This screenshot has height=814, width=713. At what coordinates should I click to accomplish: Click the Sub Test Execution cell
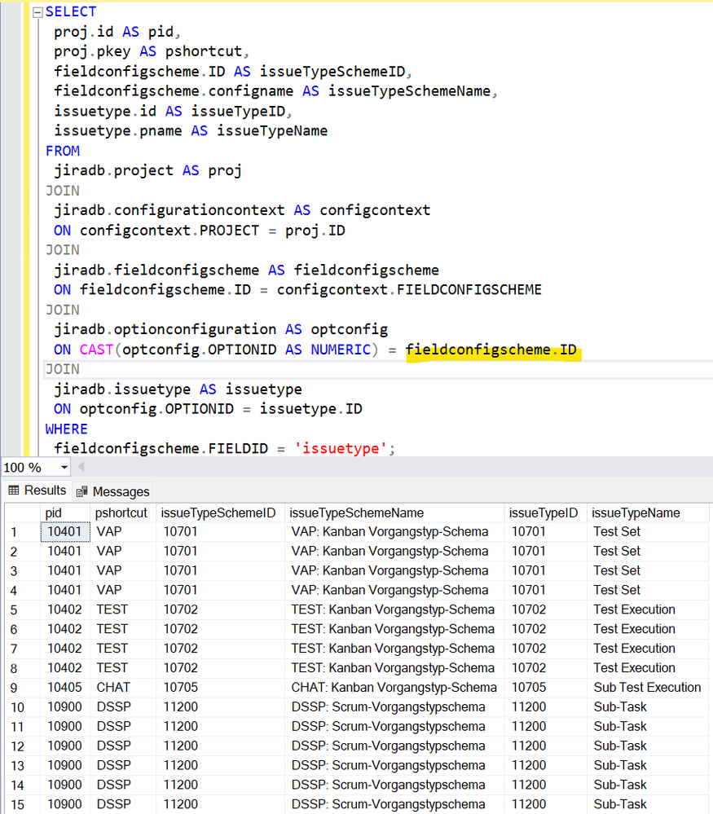pos(648,688)
